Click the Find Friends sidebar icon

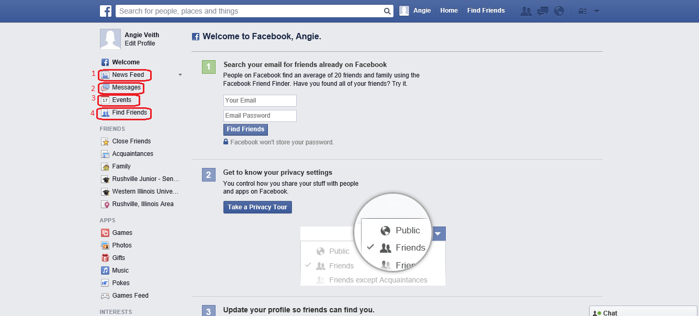pos(105,112)
